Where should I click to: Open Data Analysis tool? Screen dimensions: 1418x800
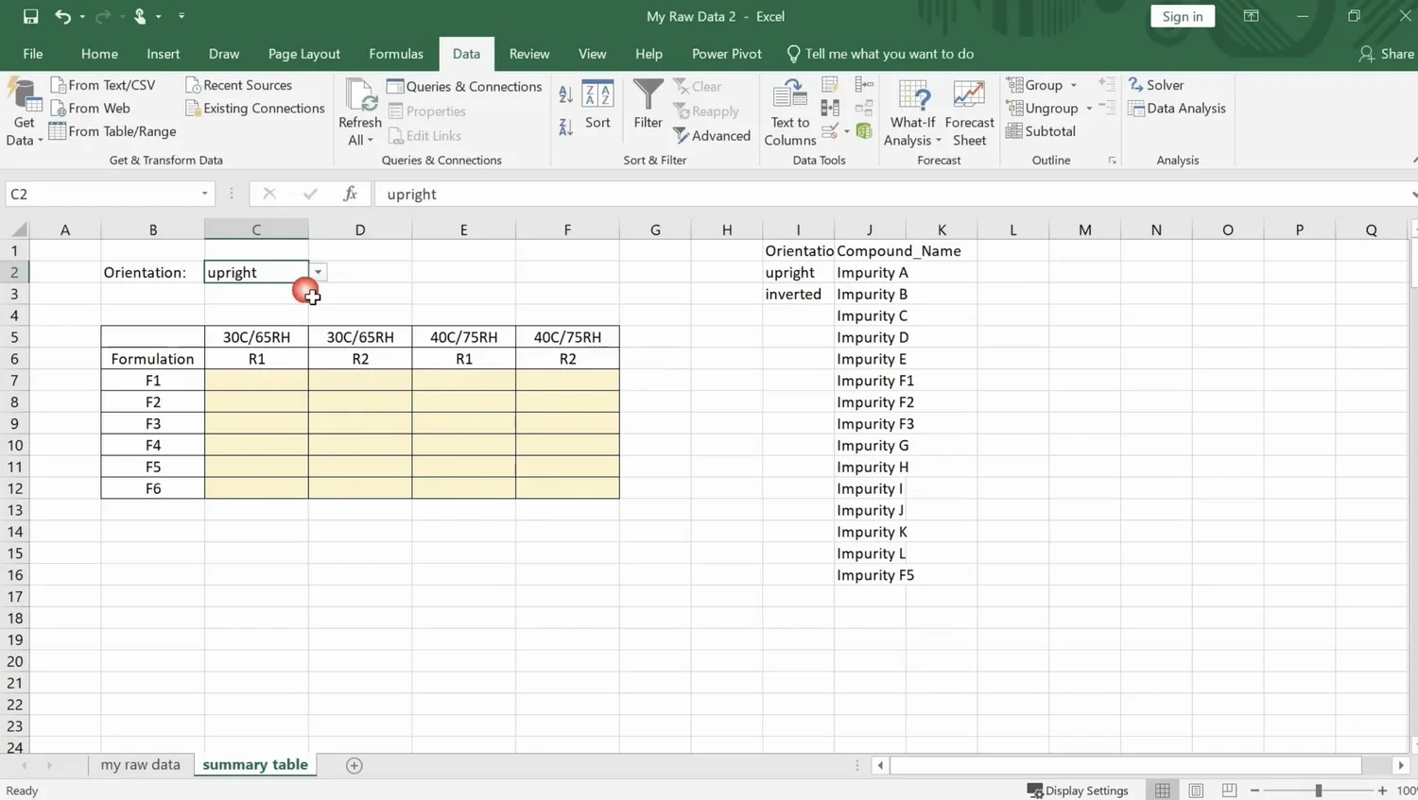pos(1177,108)
